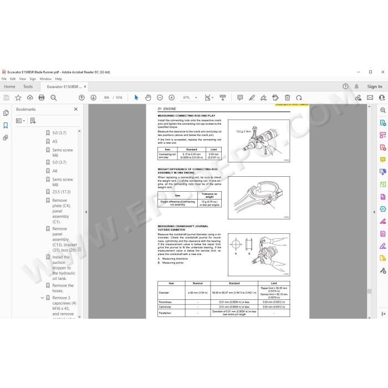The image size is (388, 388).
Task: Toggle the Bookmarks panel icon
Action: 6,125
